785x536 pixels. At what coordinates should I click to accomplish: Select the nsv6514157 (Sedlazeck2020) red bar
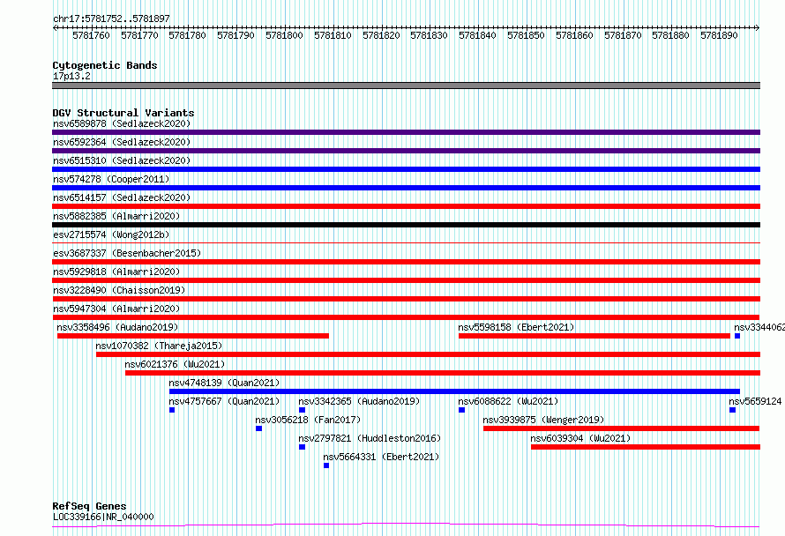406,206
